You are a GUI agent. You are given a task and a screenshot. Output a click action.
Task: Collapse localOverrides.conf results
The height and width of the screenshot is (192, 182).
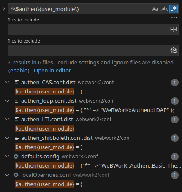click(7, 175)
